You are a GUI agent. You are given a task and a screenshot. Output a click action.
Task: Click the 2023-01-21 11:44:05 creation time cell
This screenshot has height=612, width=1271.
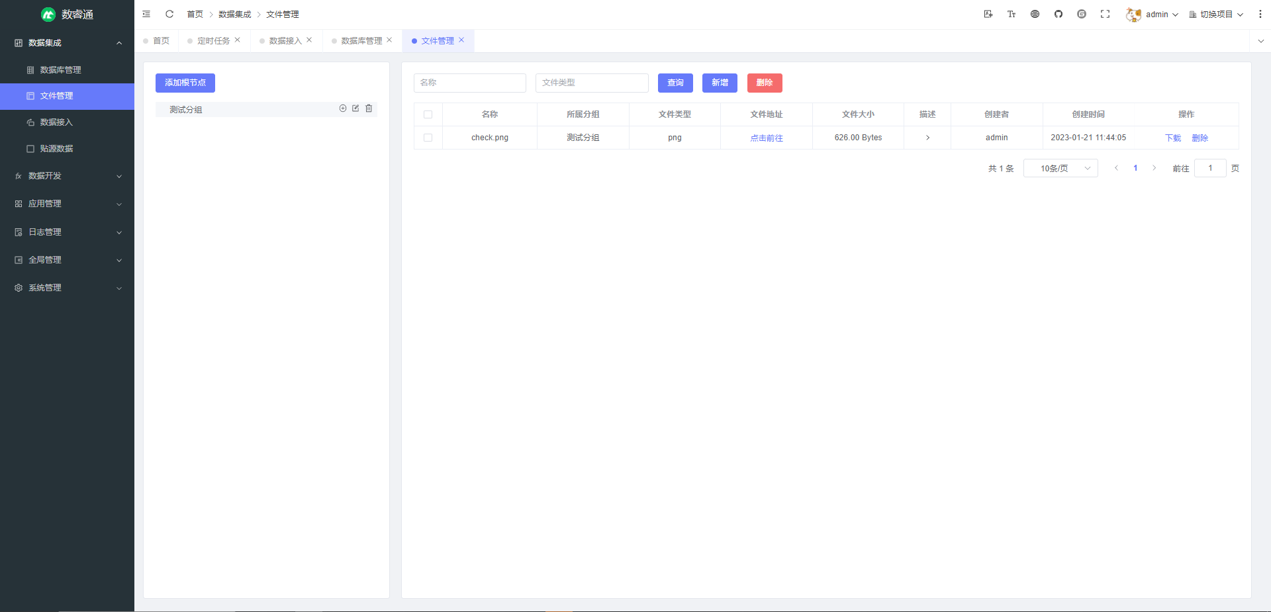tap(1088, 138)
